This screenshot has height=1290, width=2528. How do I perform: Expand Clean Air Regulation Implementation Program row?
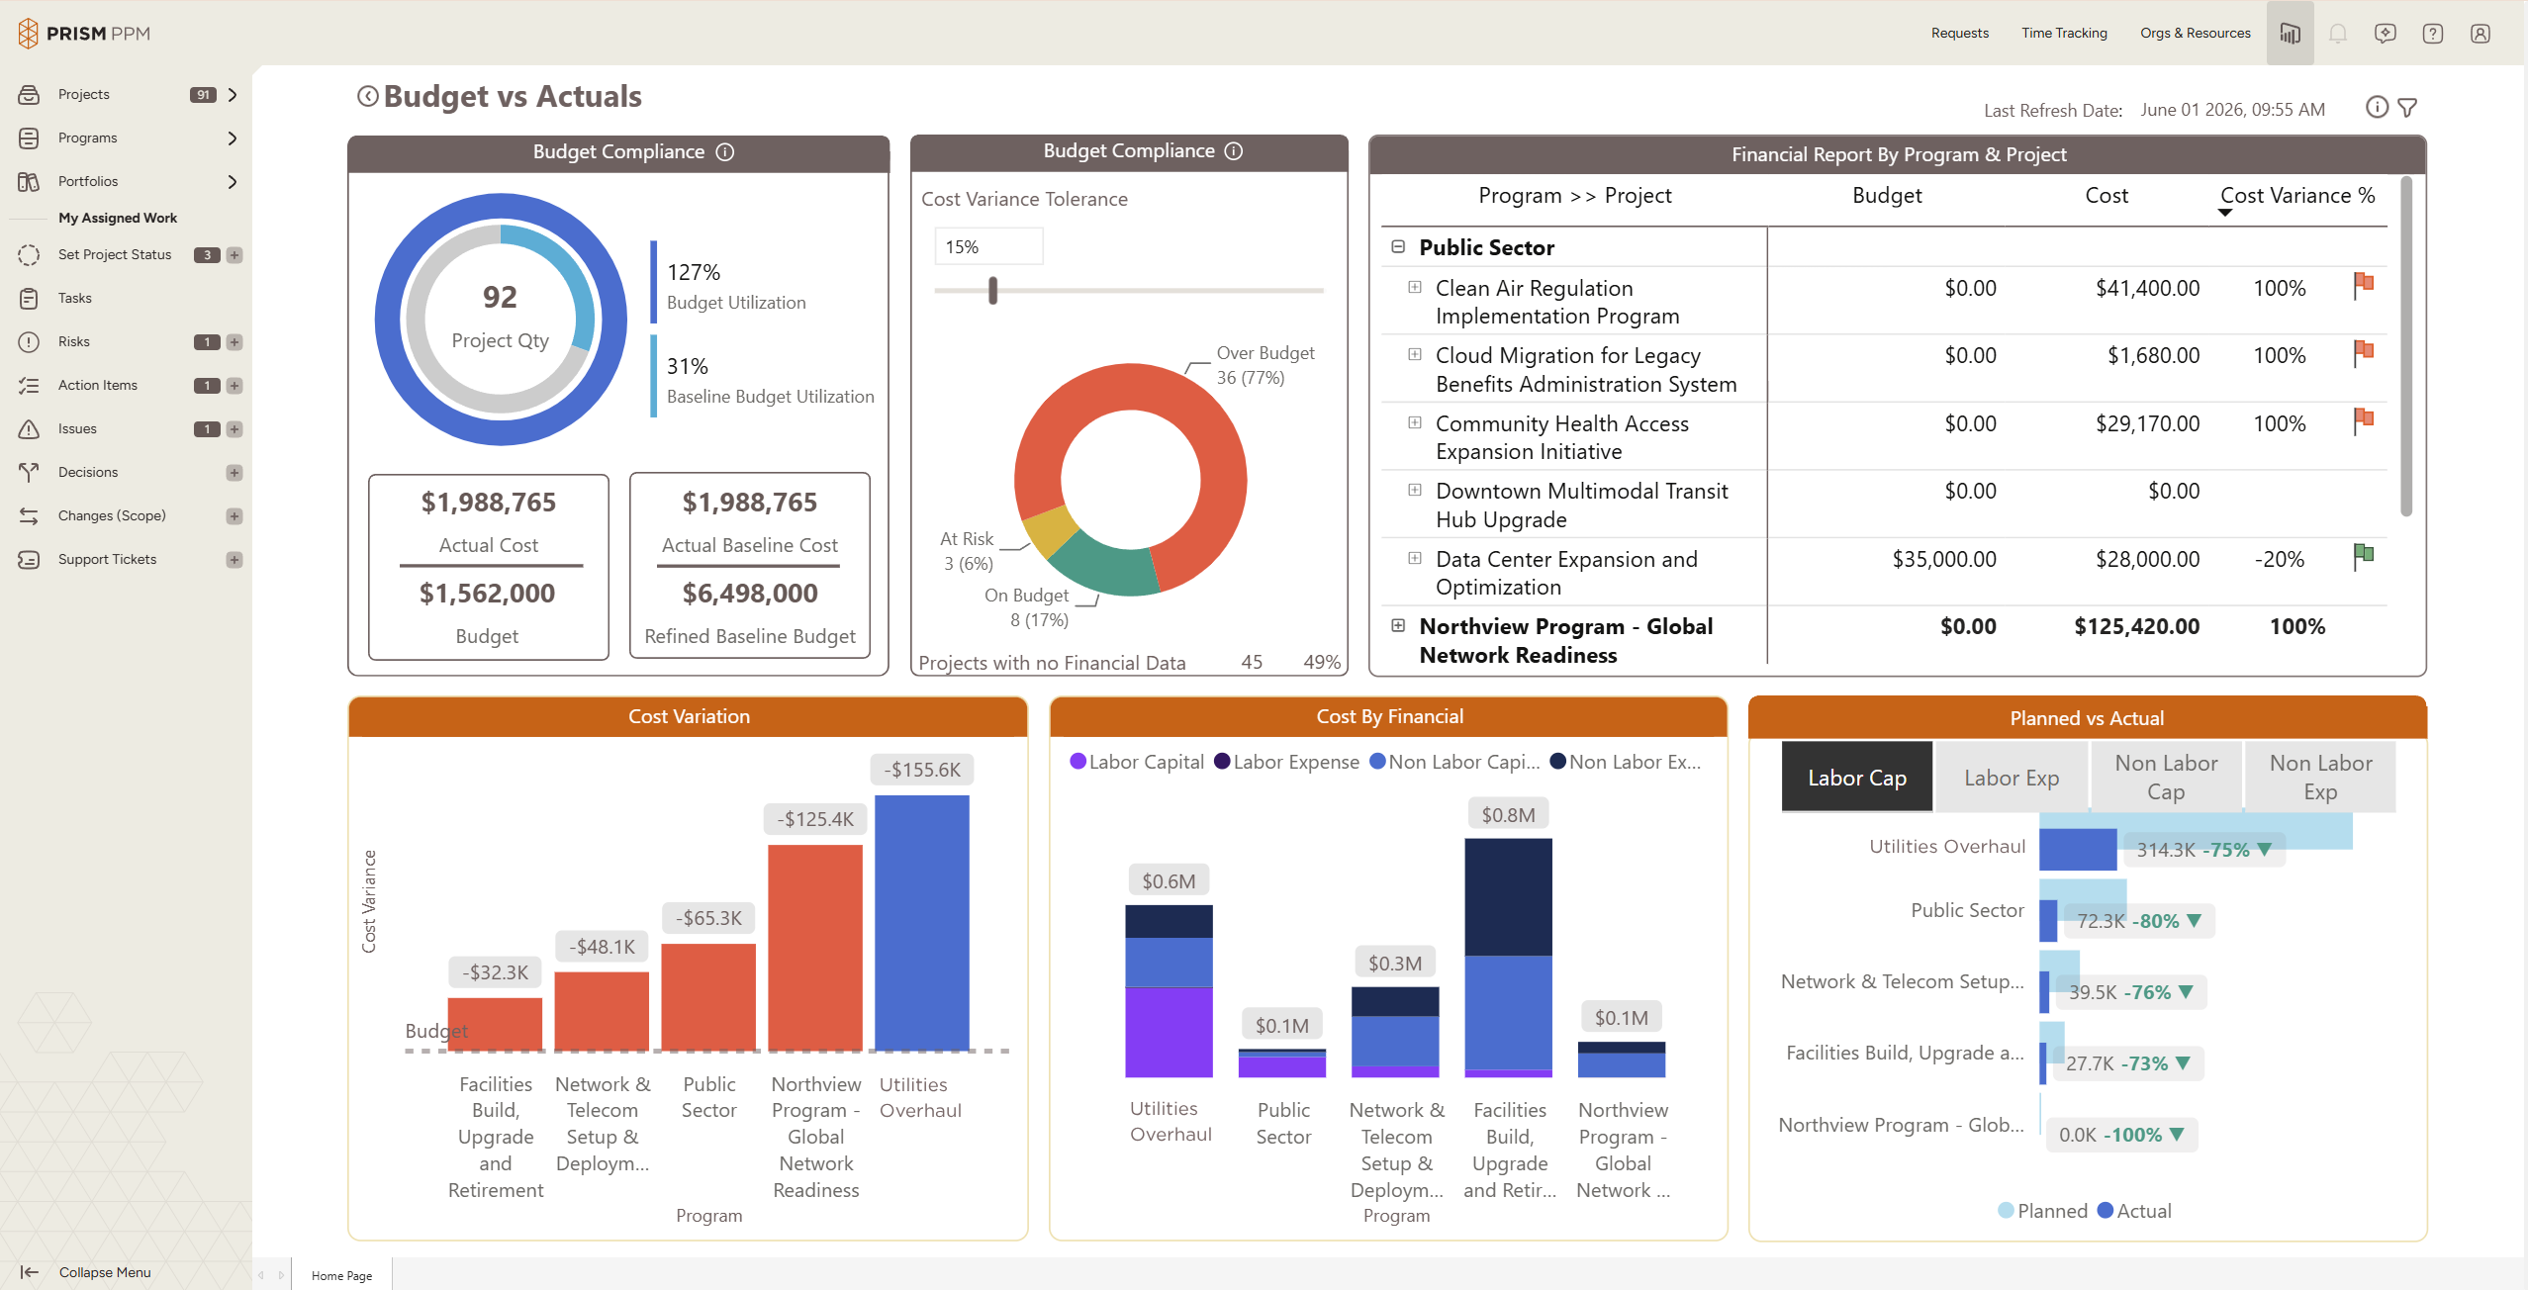(1415, 287)
